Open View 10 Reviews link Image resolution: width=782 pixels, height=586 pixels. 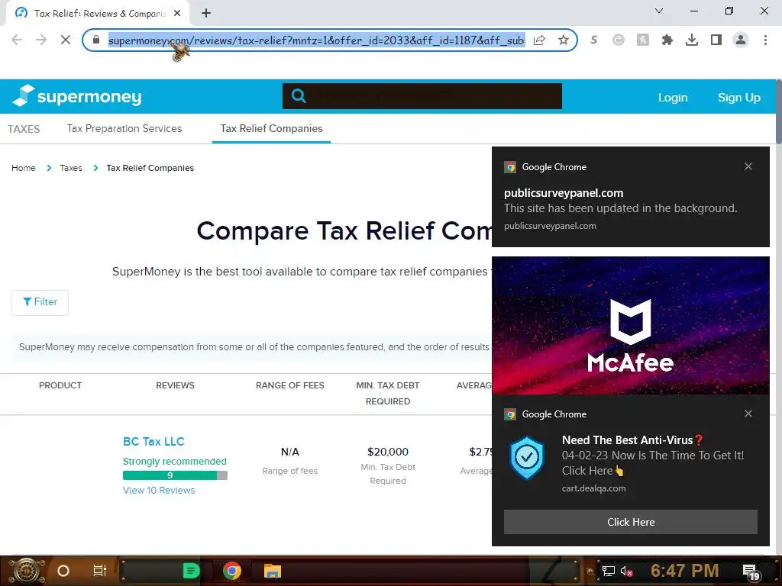[159, 491]
